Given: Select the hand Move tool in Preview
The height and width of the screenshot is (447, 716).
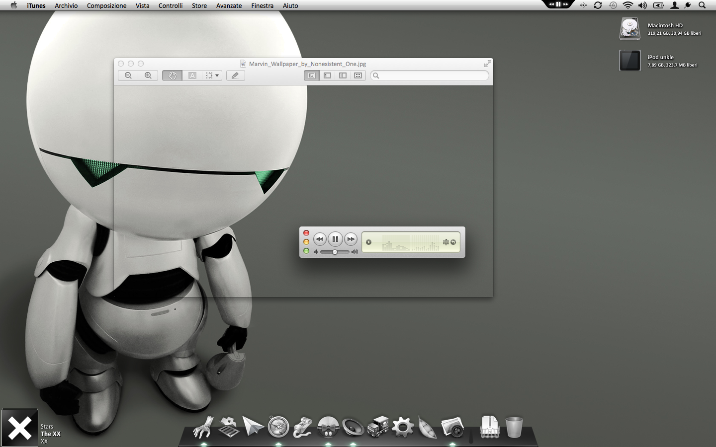Looking at the screenshot, I should (173, 75).
